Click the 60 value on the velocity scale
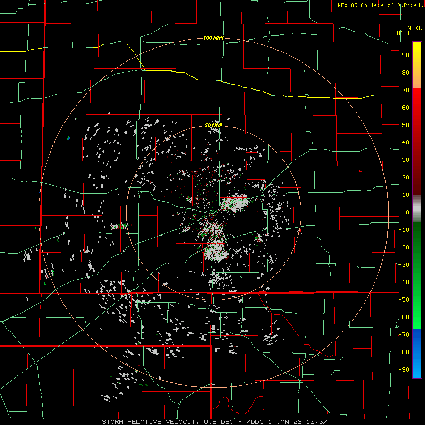This screenshot has height=425, width=425. [406, 108]
